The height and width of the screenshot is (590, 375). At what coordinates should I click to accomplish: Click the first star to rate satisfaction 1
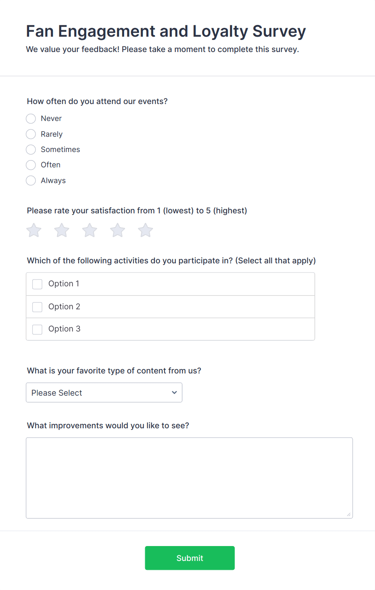[33, 230]
